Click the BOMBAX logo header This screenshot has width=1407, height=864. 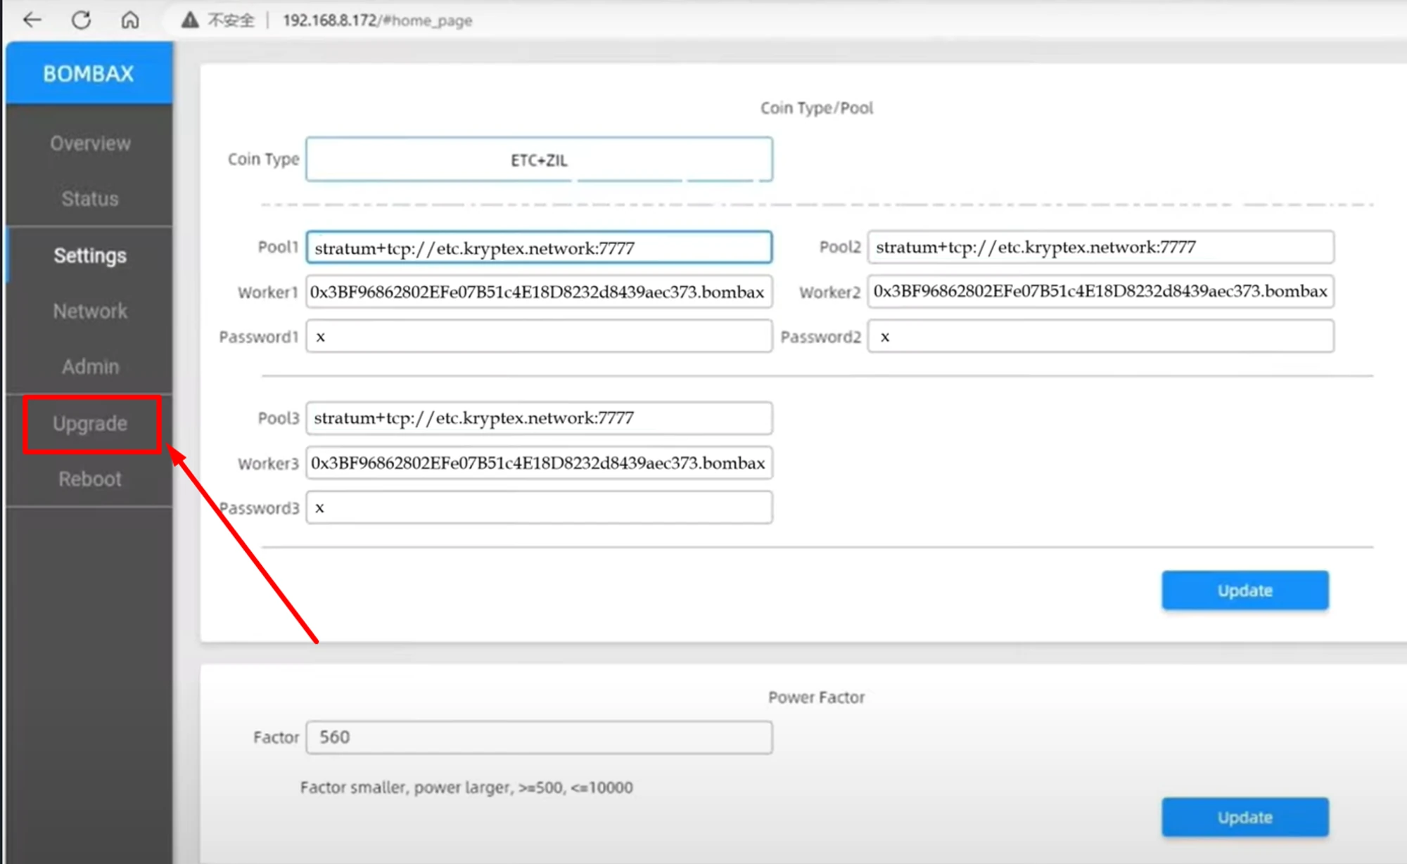coord(89,73)
